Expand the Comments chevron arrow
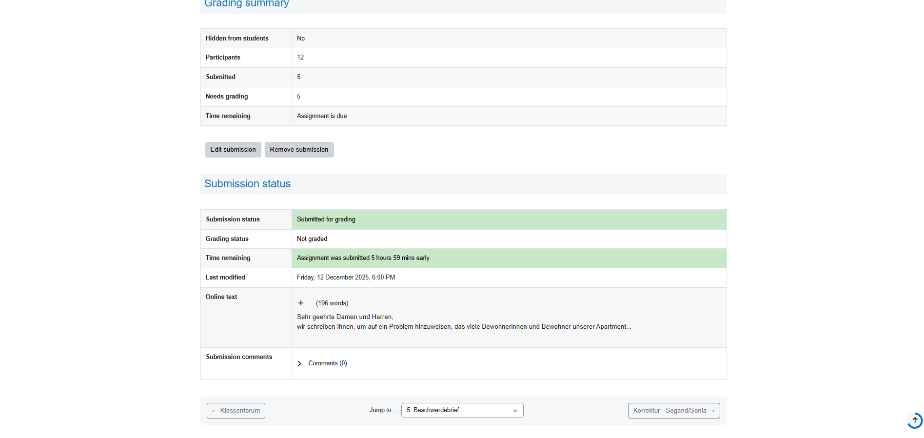924x438 pixels. point(299,364)
